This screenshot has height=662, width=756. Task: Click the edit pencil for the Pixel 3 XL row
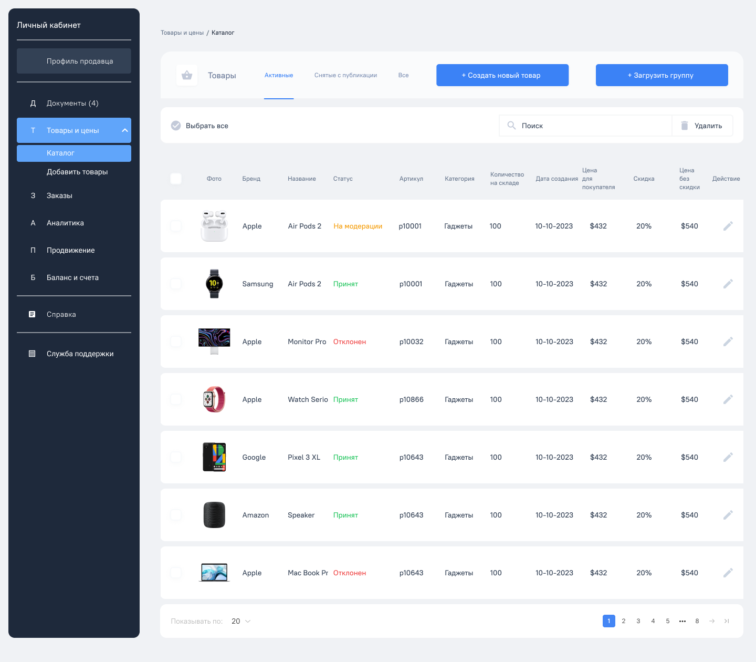click(x=728, y=457)
